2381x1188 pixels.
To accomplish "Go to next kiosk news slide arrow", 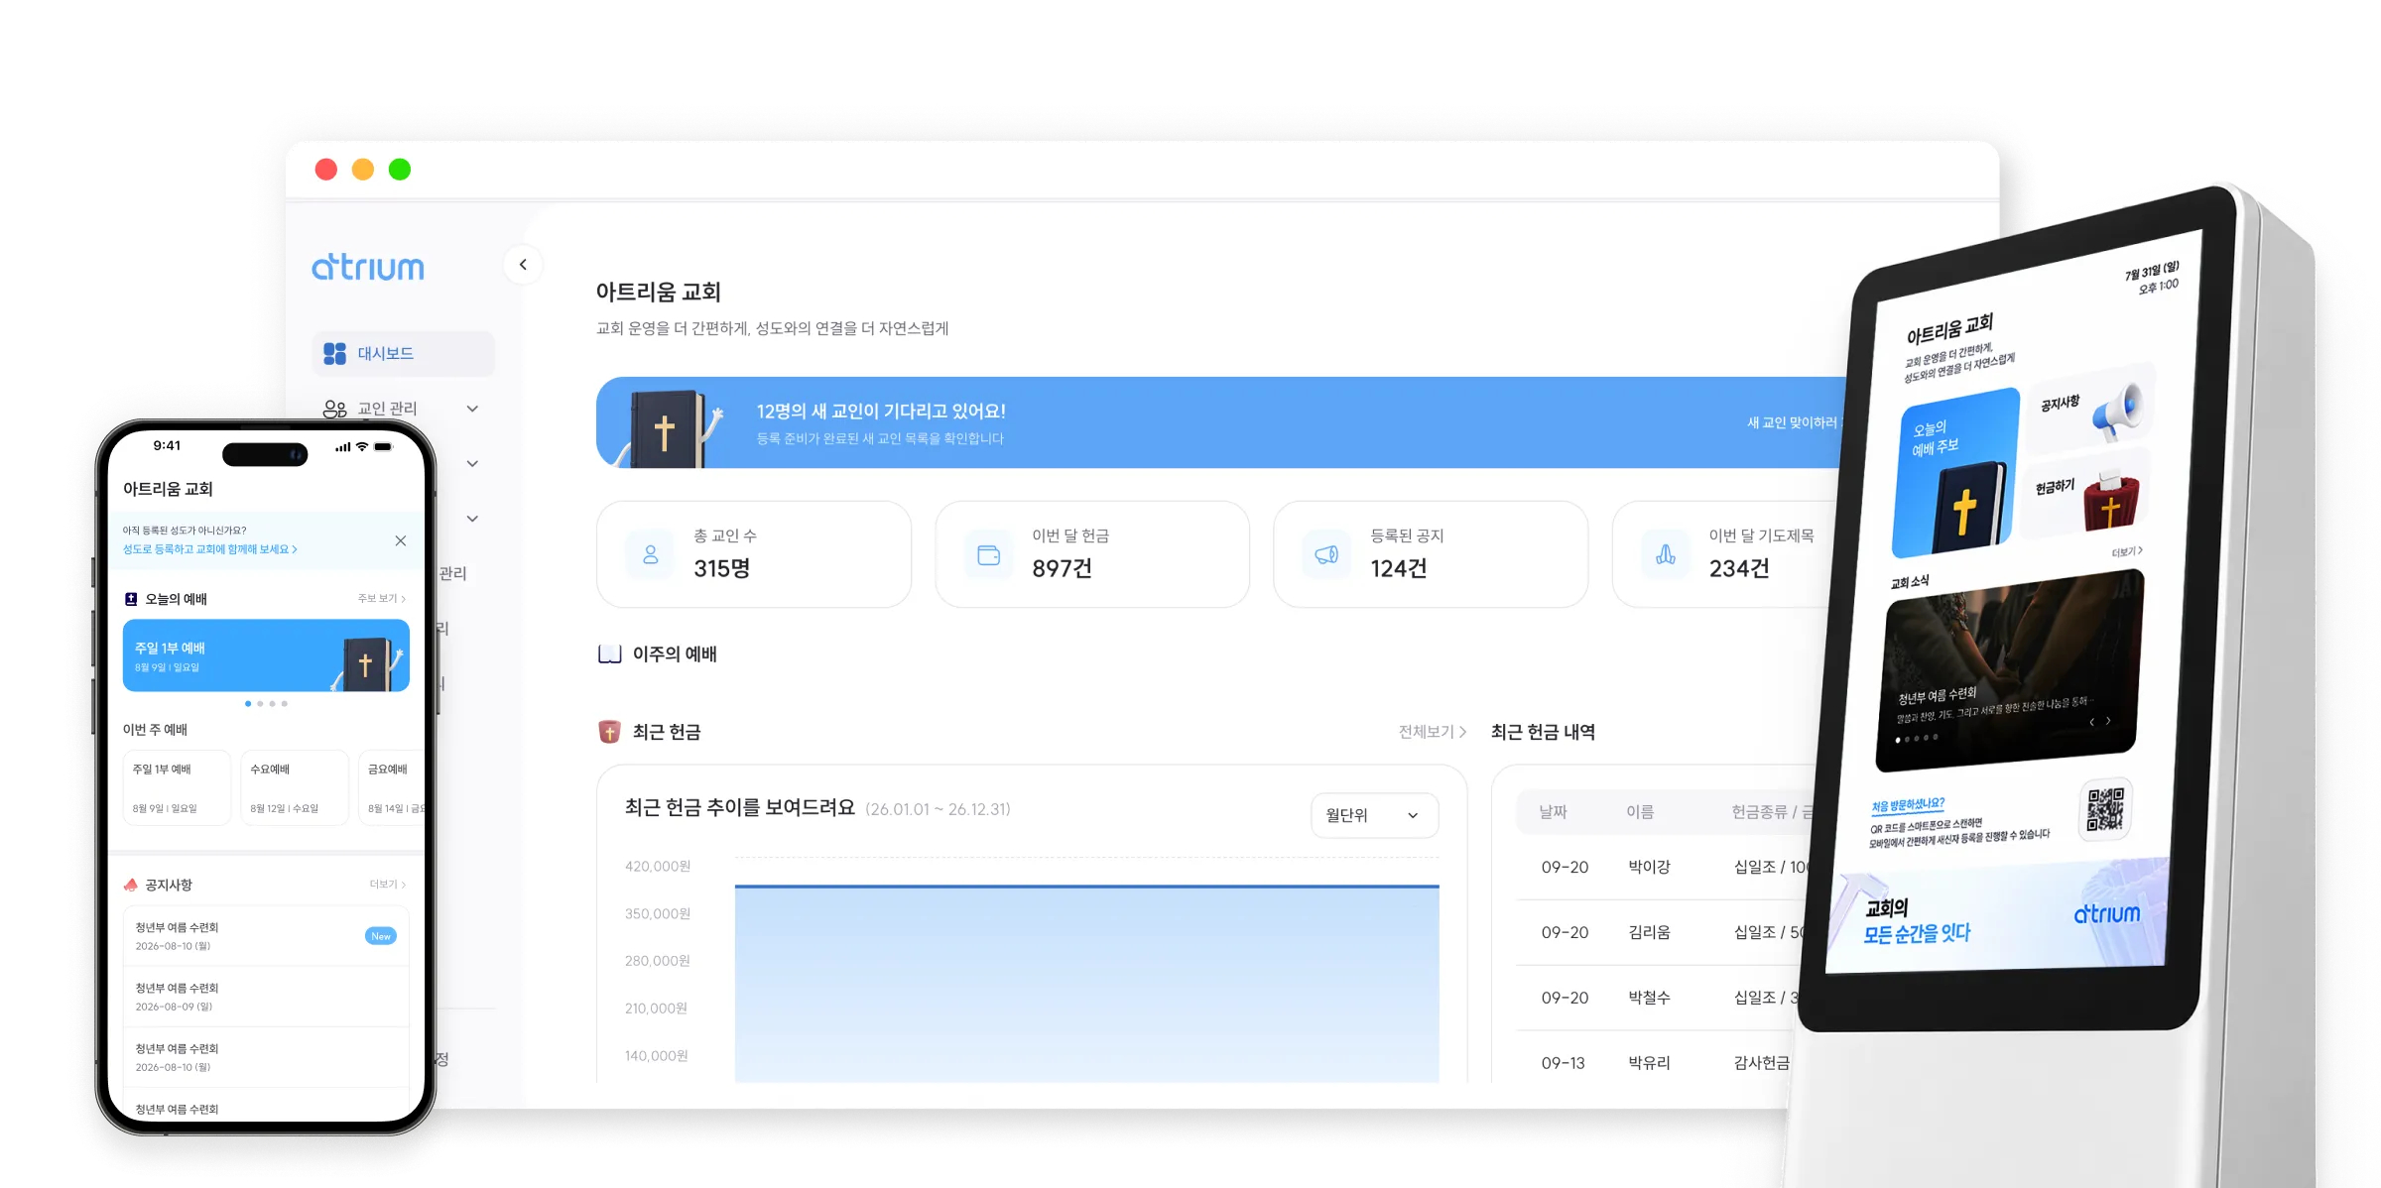I will tap(2108, 721).
